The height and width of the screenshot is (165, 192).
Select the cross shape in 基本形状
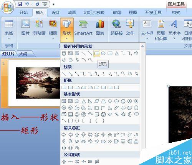(x=123, y=108)
